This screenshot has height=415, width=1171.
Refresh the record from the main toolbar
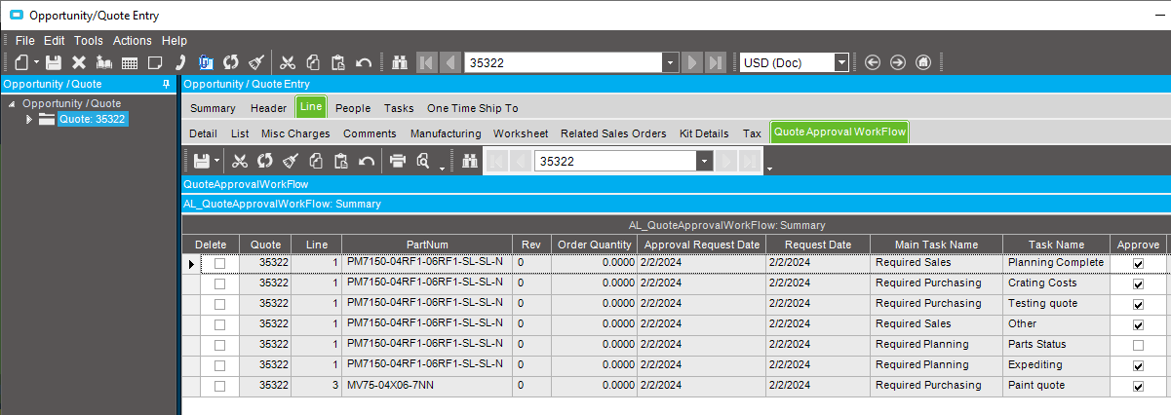231,62
